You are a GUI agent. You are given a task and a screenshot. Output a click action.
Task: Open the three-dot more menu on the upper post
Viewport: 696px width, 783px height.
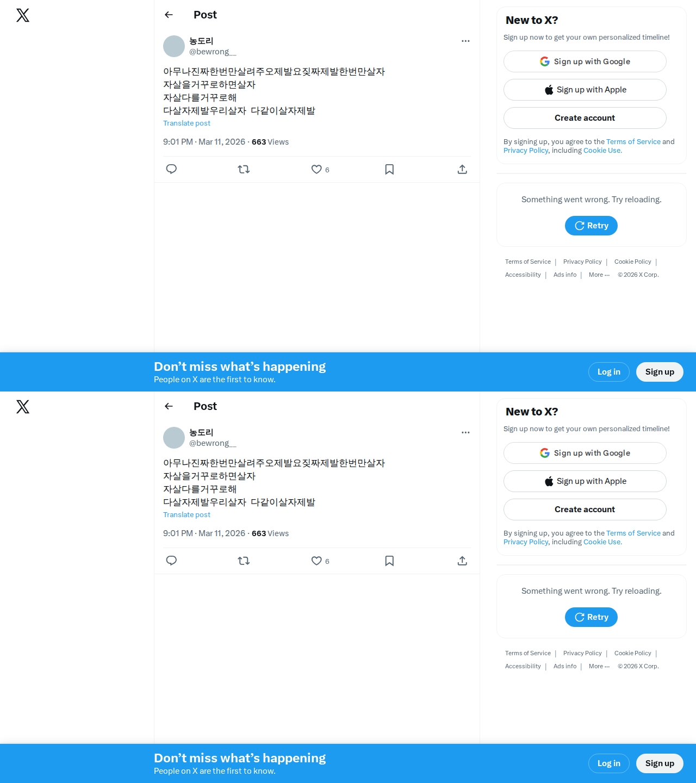click(465, 41)
